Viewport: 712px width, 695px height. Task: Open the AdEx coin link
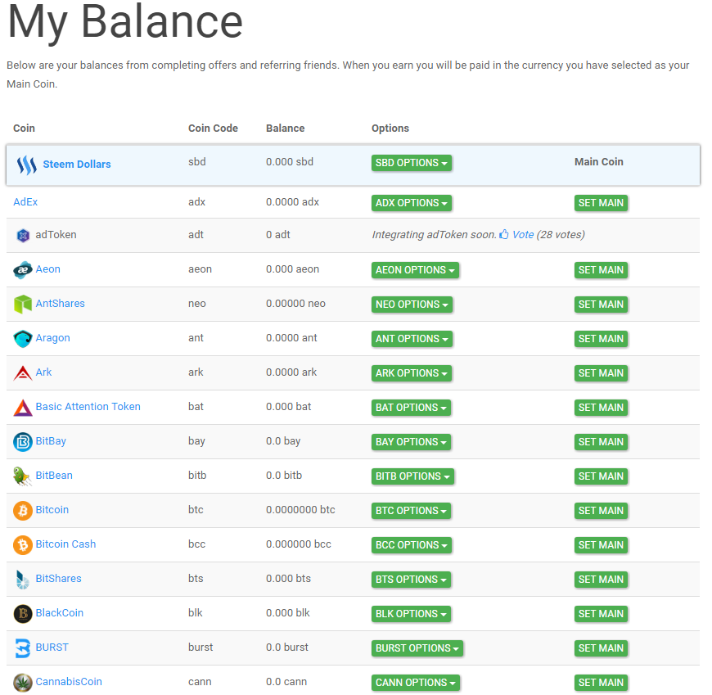coord(25,202)
